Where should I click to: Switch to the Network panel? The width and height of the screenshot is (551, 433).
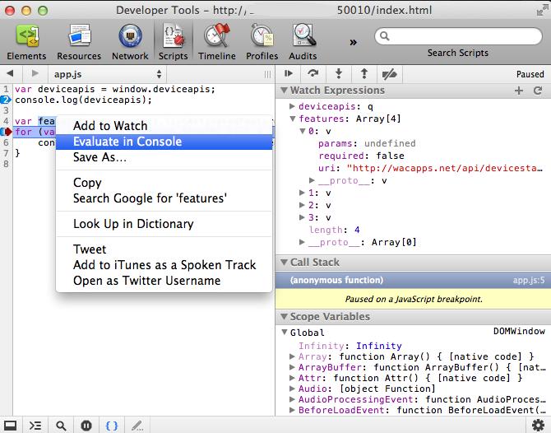tap(130, 42)
